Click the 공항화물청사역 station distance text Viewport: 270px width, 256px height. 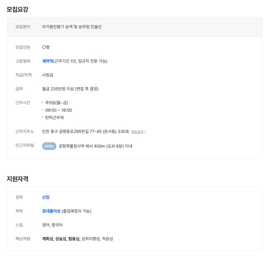tap(95, 146)
